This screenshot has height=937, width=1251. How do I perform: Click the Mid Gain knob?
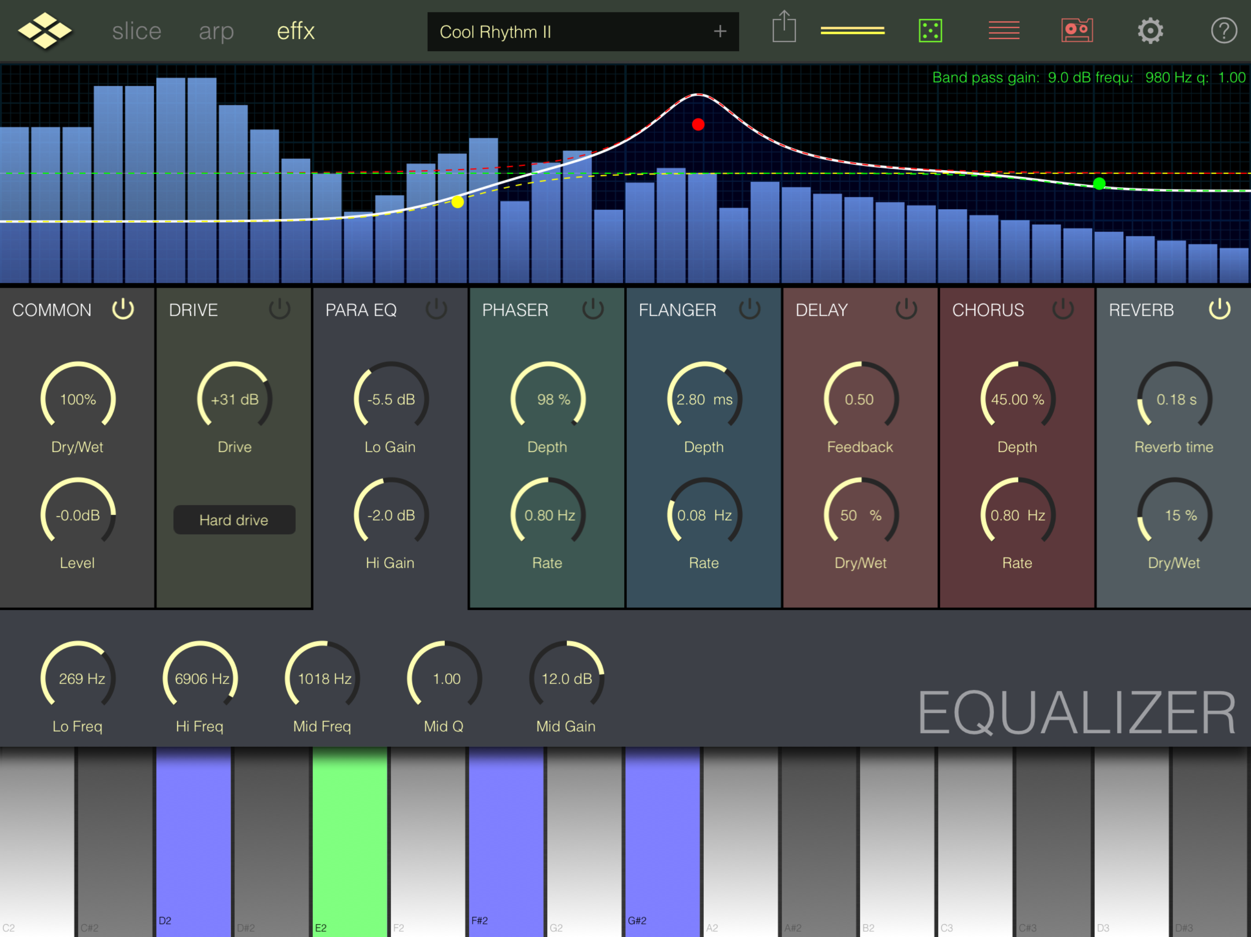pos(566,678)
